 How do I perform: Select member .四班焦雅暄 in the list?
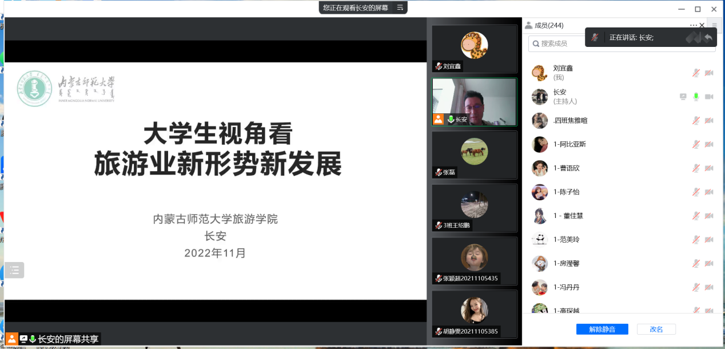(570, 120)
